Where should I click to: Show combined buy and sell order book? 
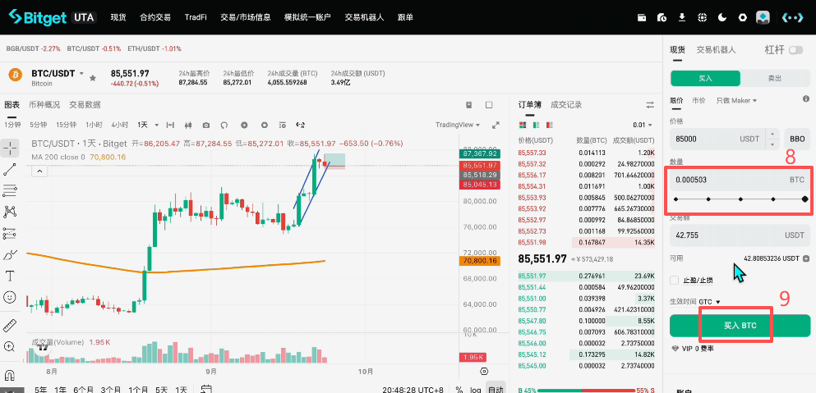[x=523, y=126]
